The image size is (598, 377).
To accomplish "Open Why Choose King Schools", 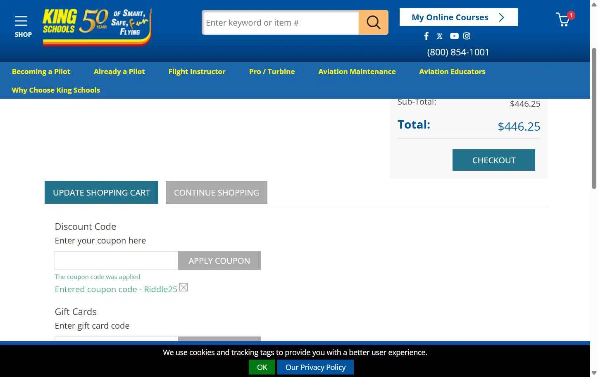I will 56,90.
